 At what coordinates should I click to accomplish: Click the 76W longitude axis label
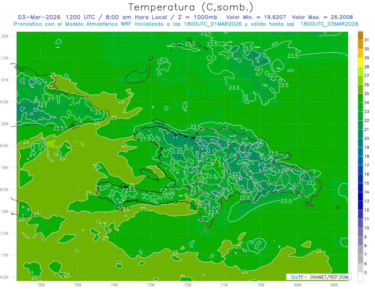41,285
